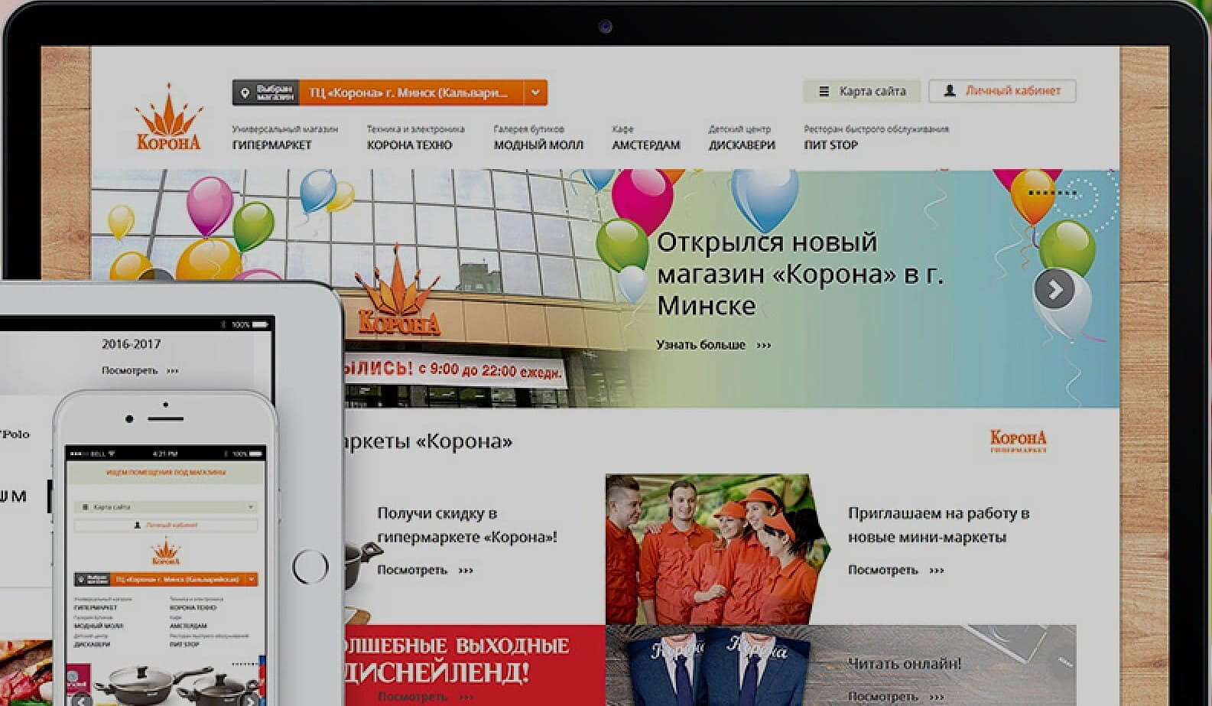This screenshot has width=1212, height=706.
Task: Click the location pin icon in the laptop store selector
Action: point(245,93)
